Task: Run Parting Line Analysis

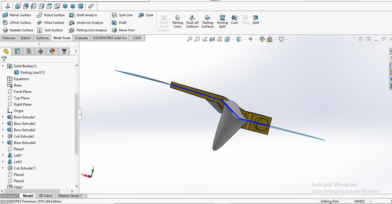Action: click(x=88, y=30)
